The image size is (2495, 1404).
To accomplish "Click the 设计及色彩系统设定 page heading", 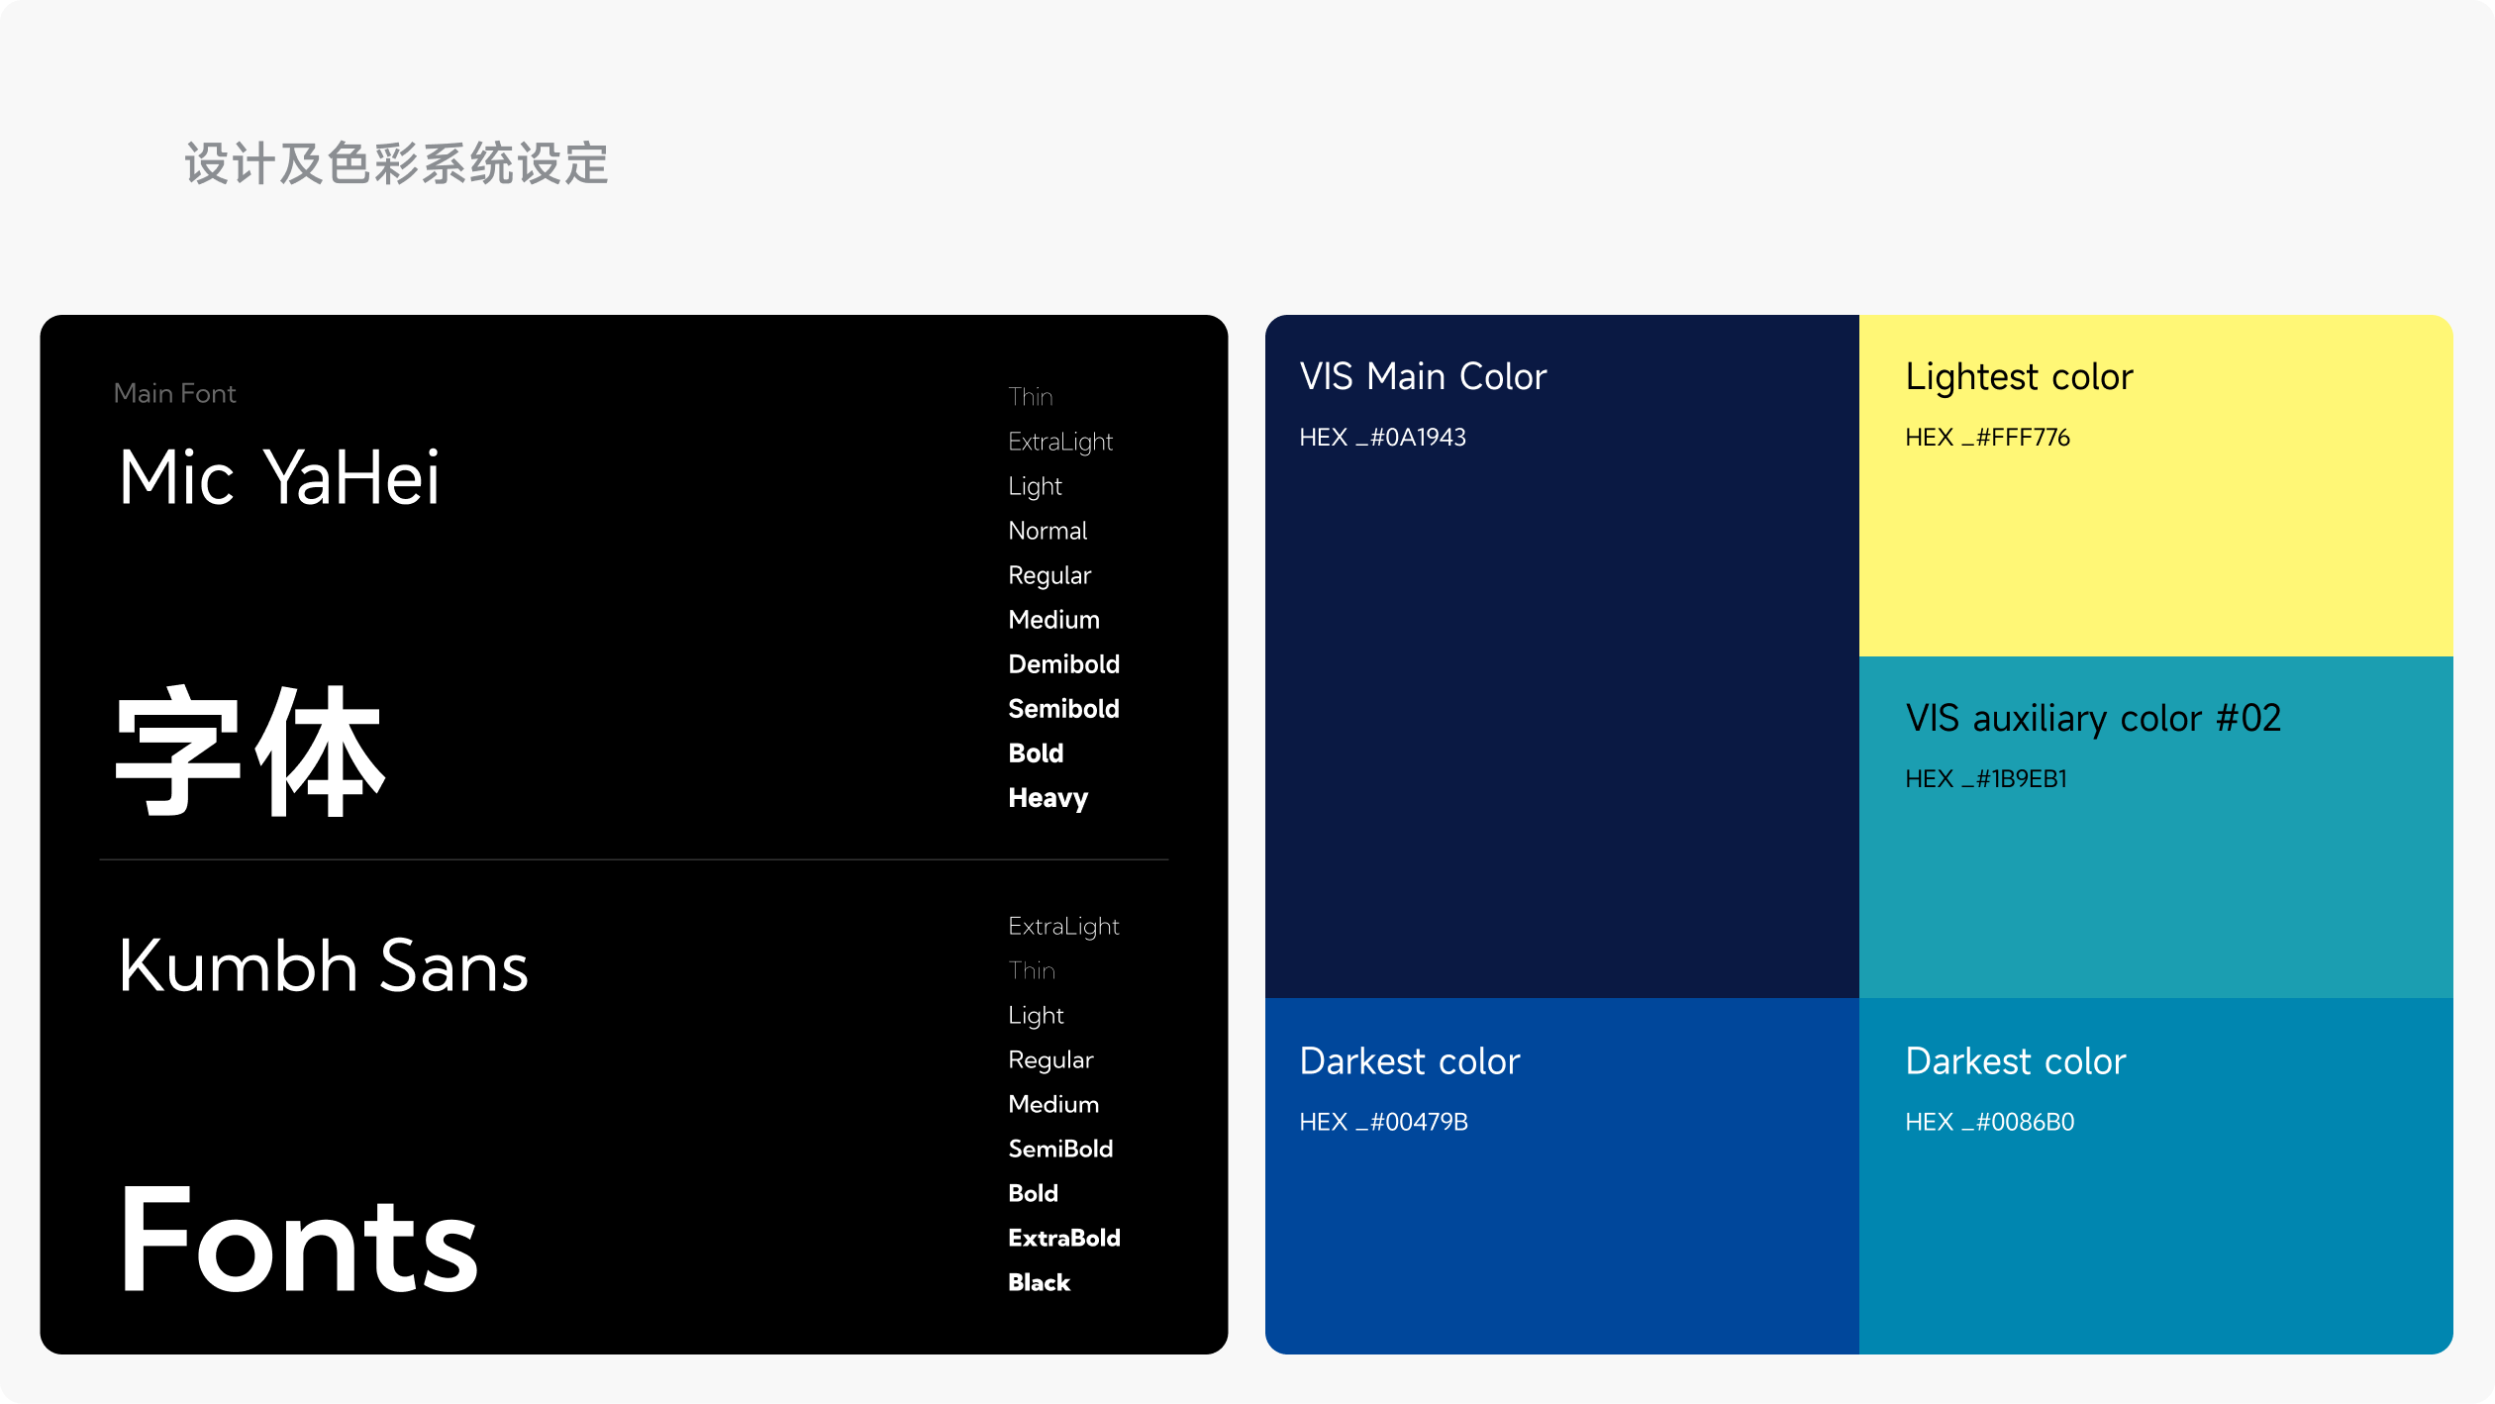I will coord(396,163).
